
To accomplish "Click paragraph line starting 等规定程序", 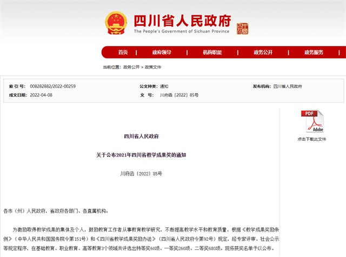I will tap(139, 248).
